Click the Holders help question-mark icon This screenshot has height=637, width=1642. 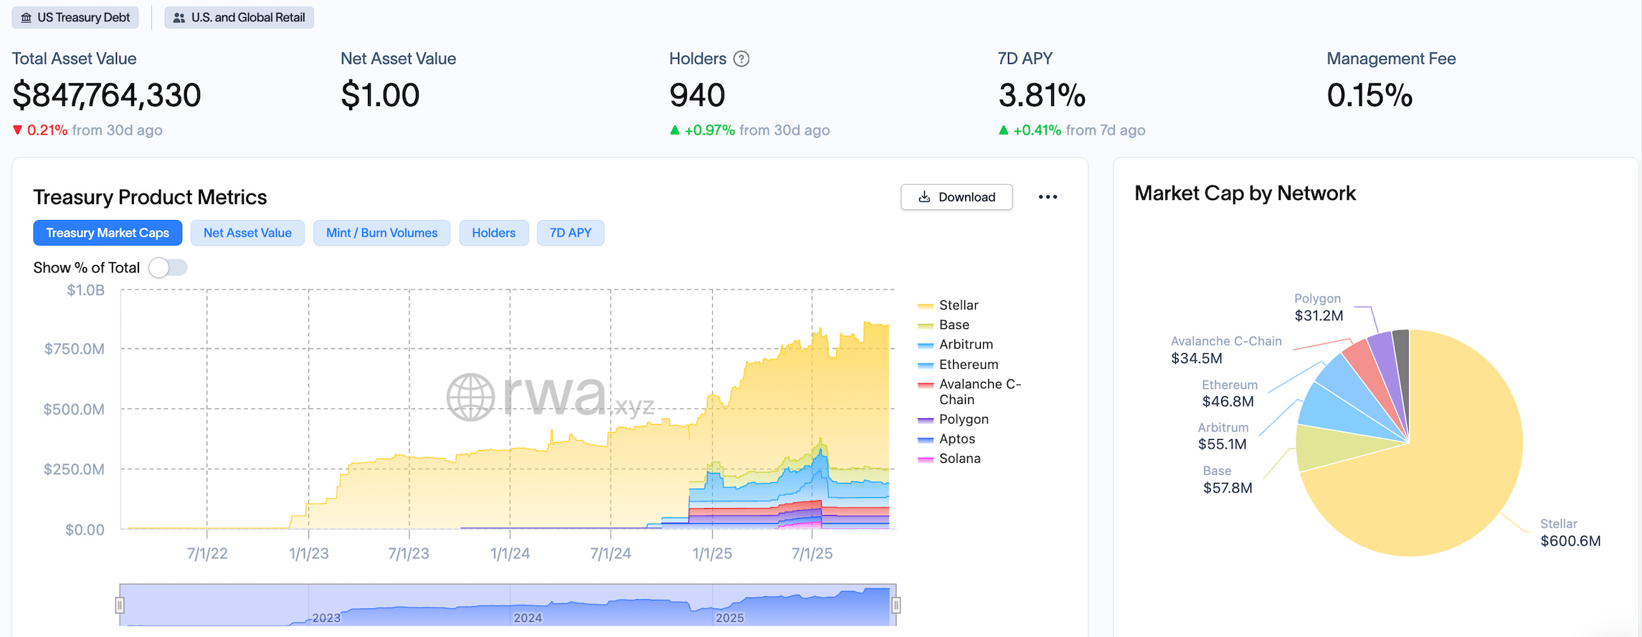(x=741, y=59)
